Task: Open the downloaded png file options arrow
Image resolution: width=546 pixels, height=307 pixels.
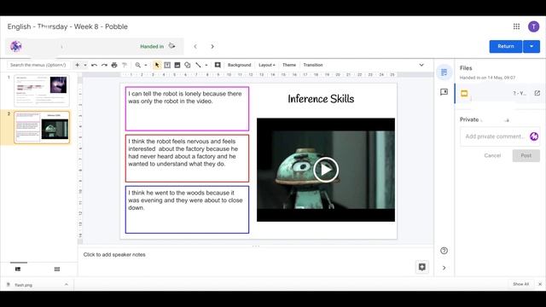Action: coord(67,284)
